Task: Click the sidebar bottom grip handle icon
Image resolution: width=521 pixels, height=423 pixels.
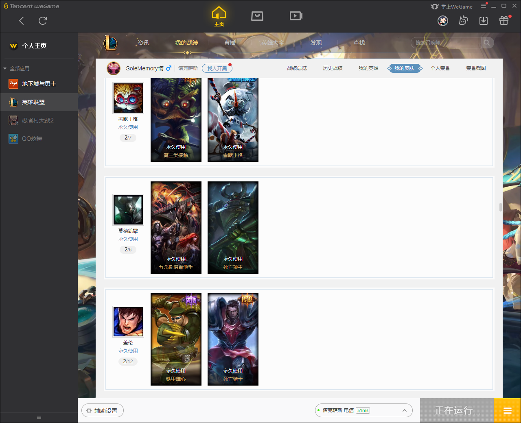Action: 39,417
